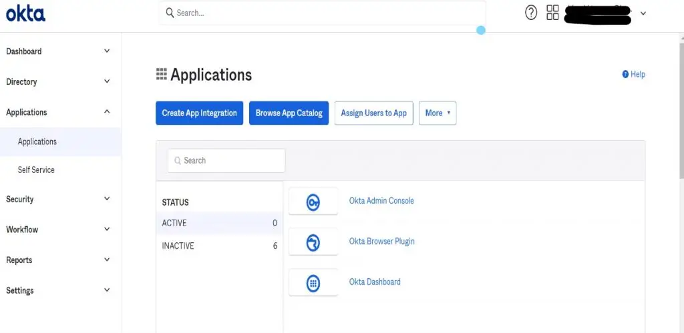Click the blue Help icon near page heading

pyautogui.click(x=625, y=74)
